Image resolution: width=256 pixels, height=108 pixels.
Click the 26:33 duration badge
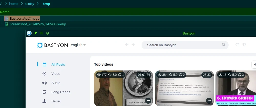tap(207, 75)
